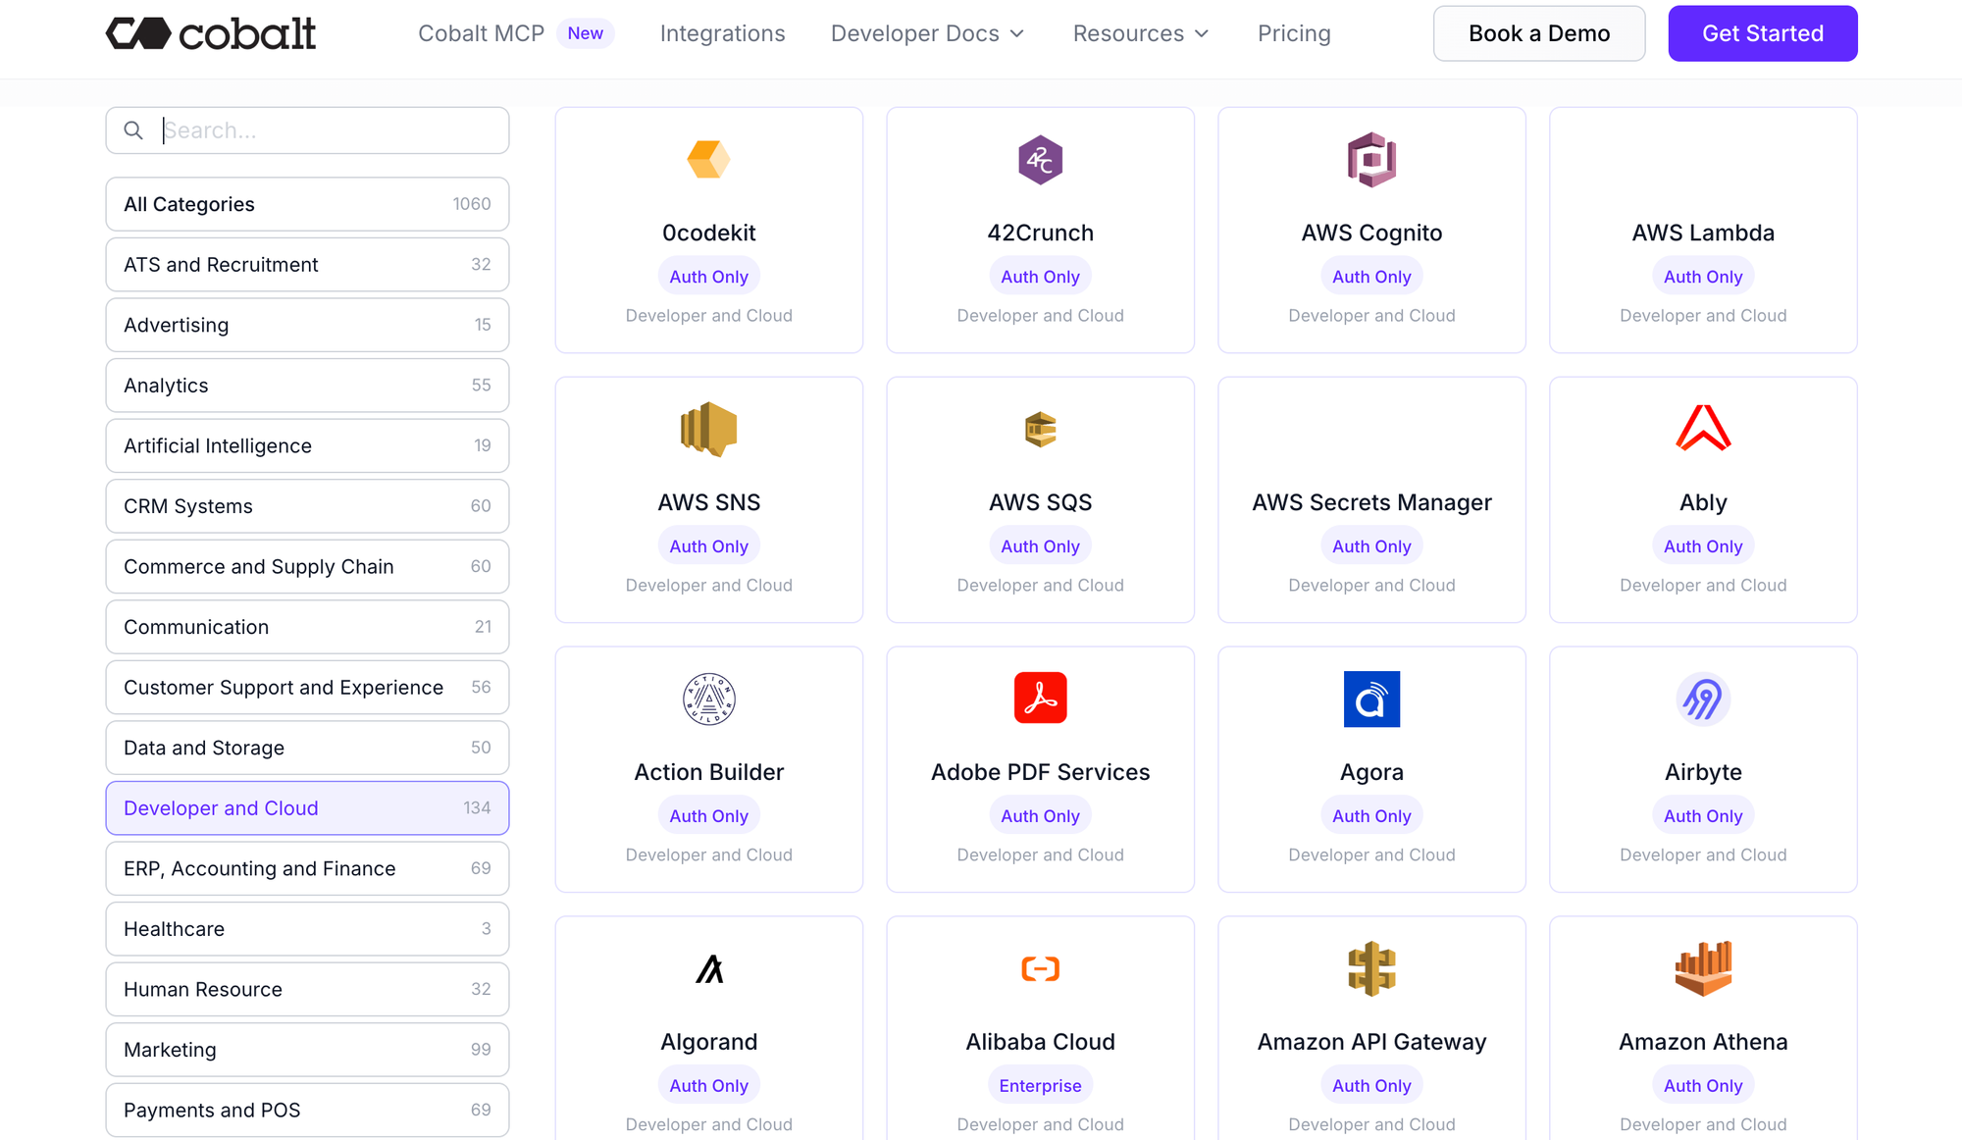This screenshot has width=1962, height=1140.
Task: Click the Auth Only badge on AWS SQS
Action: click(x=1040, y=546)
